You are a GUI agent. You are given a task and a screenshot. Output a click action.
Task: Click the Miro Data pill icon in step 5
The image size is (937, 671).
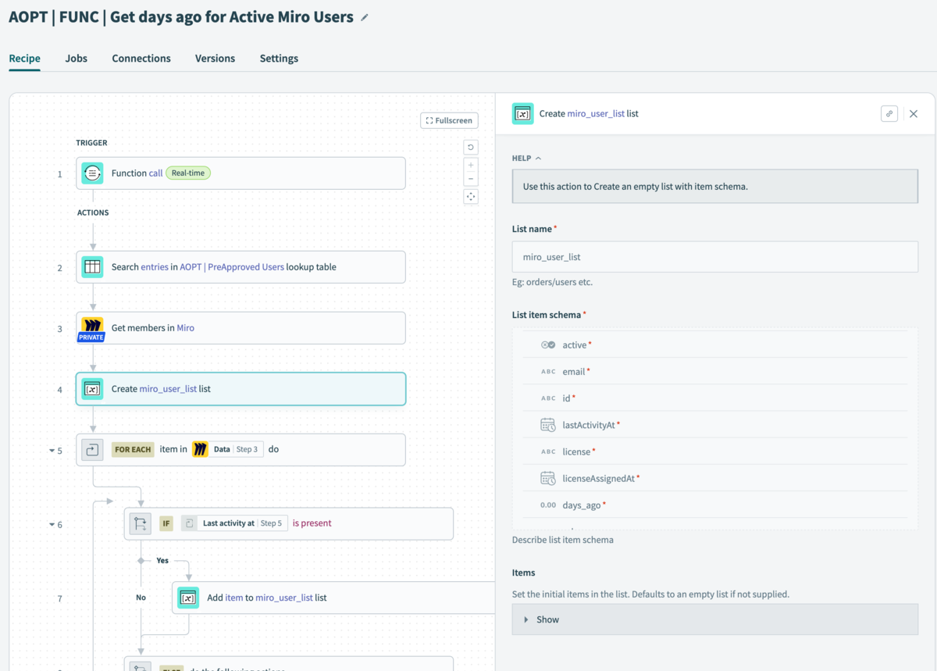(201, 449)
